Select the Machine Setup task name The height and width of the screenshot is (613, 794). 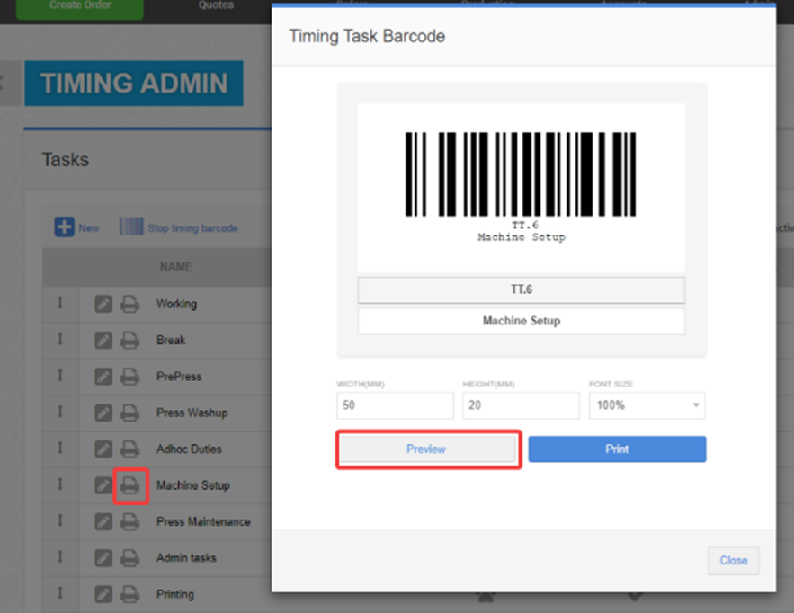[x=193, y=485]
